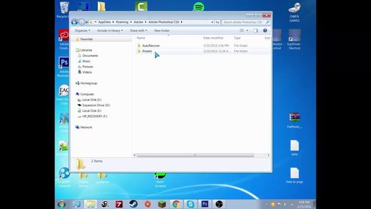This screenshot has height=209, width=371.
Task: Expand the arrow after Adobe Photoshop CS6 breadcrumb
Action: point(181,22)
